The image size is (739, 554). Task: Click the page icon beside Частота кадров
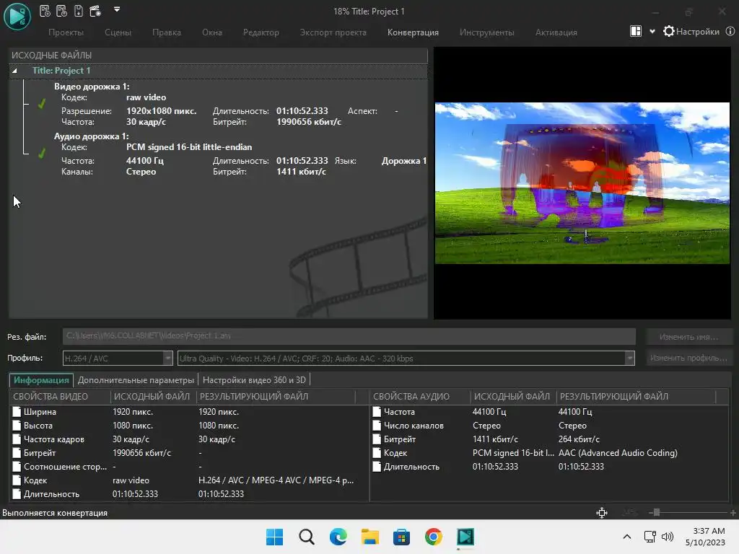tap(17, 439)
